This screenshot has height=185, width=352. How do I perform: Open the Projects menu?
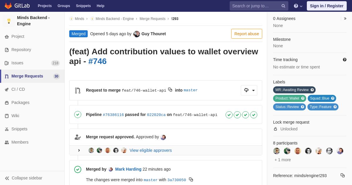45,6
